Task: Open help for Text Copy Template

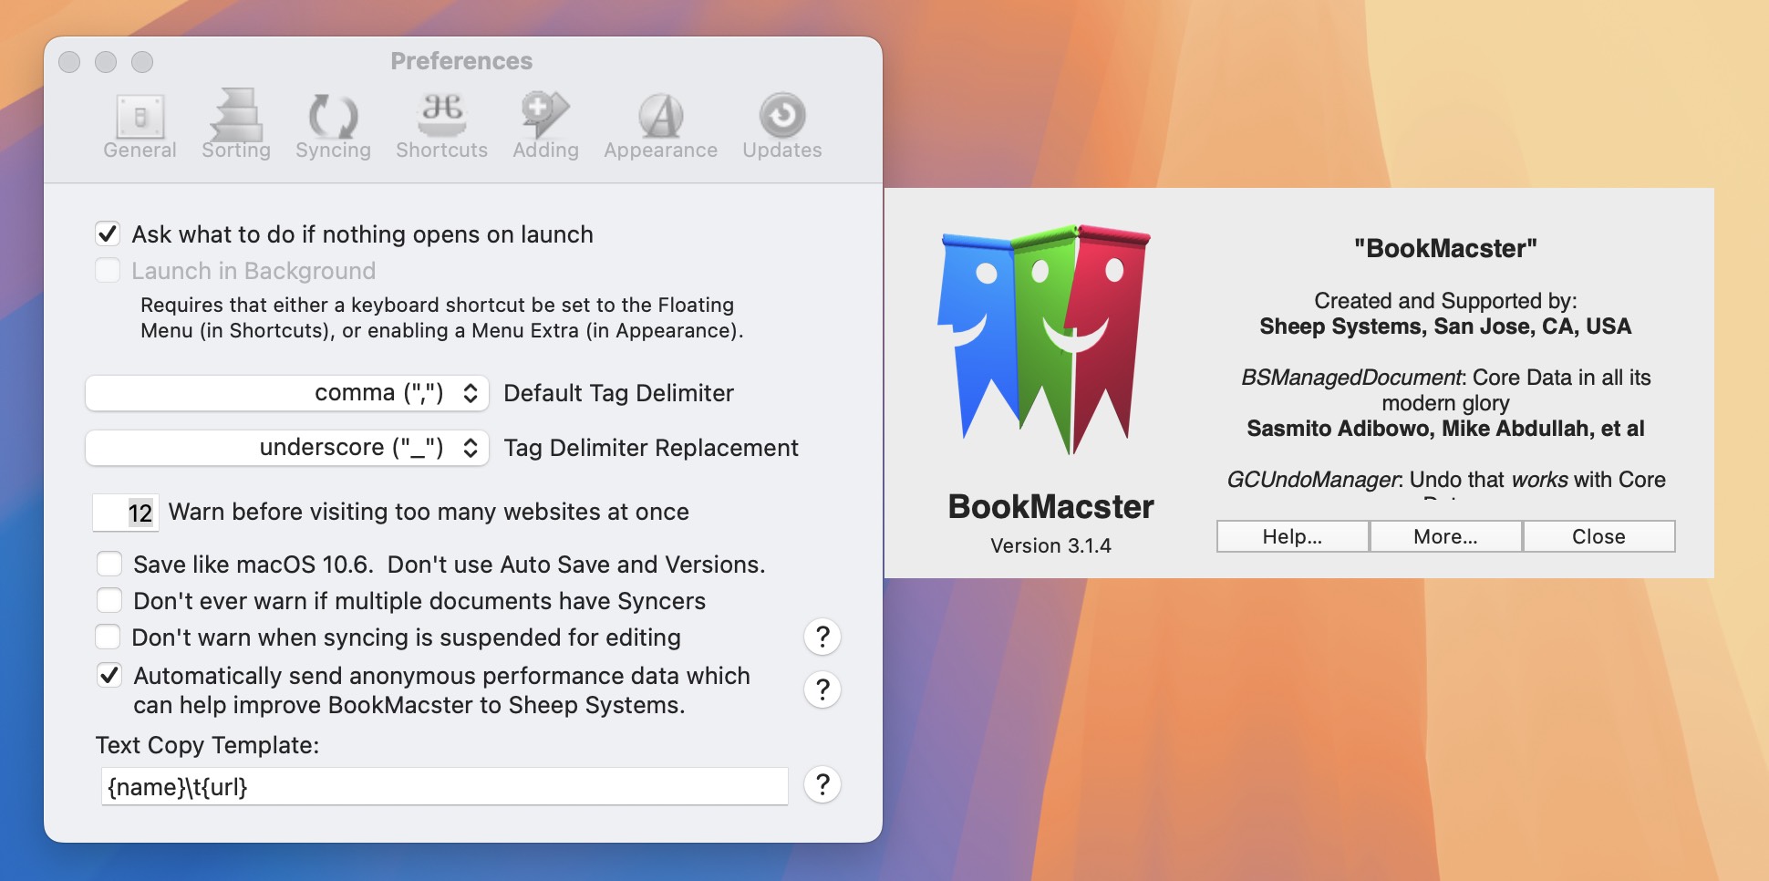Action: [x=822, y=784]
